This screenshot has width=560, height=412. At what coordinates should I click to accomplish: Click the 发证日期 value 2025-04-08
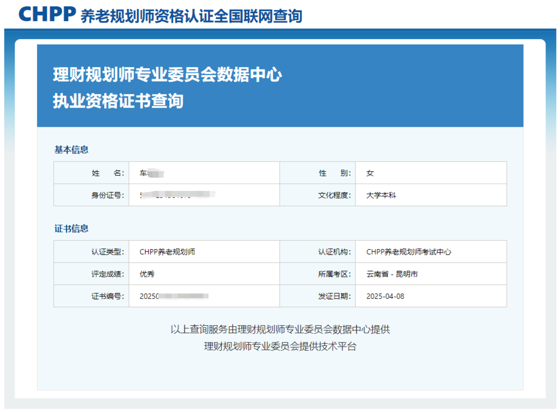385,296
